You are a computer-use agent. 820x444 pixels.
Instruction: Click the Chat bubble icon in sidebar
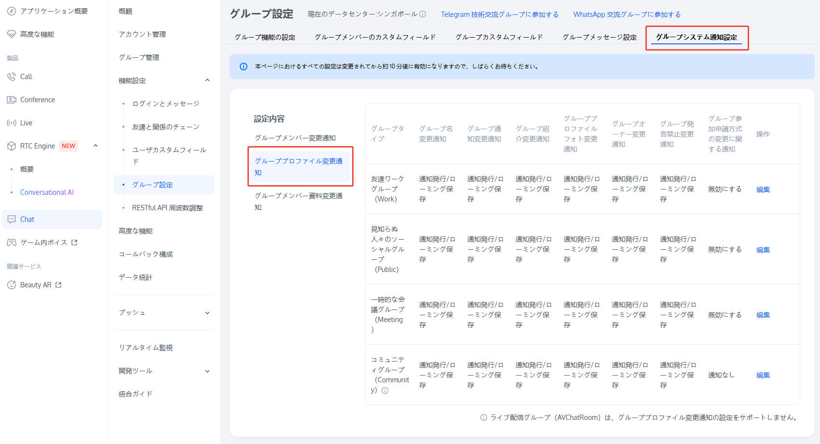[x=12, y=219]
